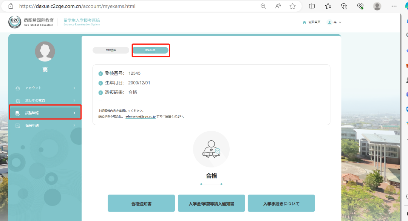Open the split screen icon
This screenshot has width=408, height=221.
[312, 6]
